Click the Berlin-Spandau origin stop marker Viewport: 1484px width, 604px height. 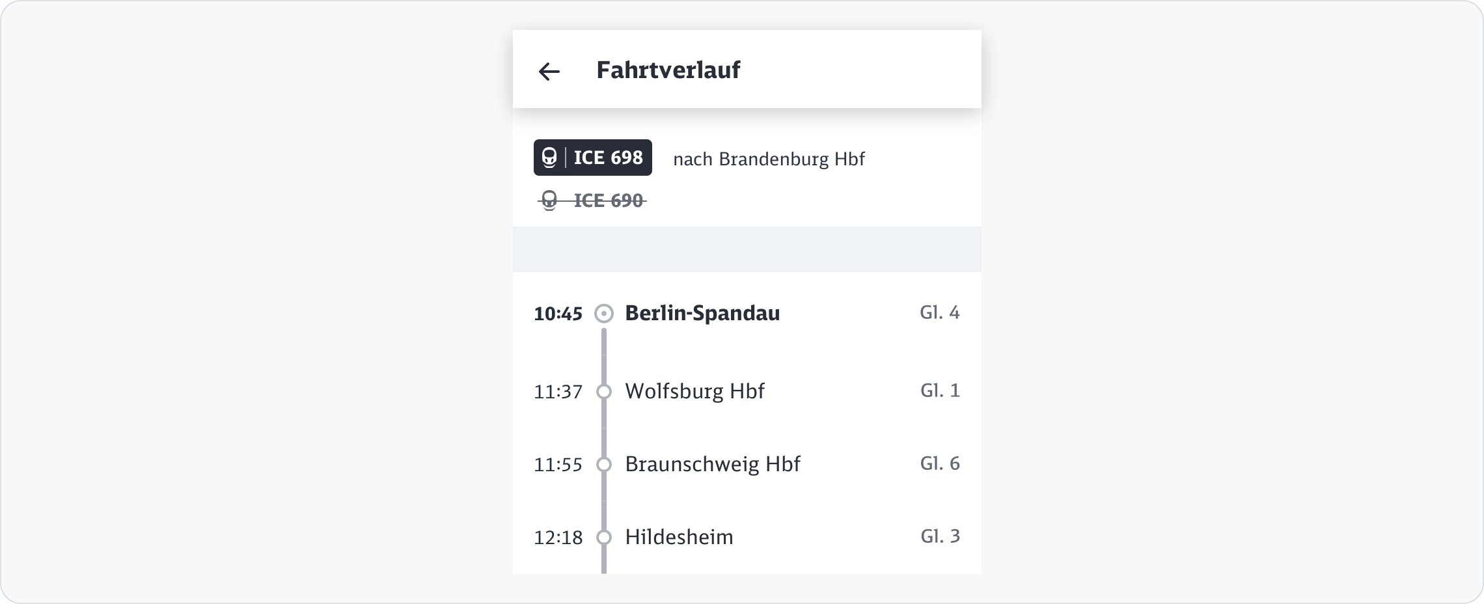click(604, 314)
